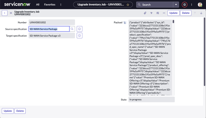Click the Payload text area scrollbar thumb

[173, 21]
